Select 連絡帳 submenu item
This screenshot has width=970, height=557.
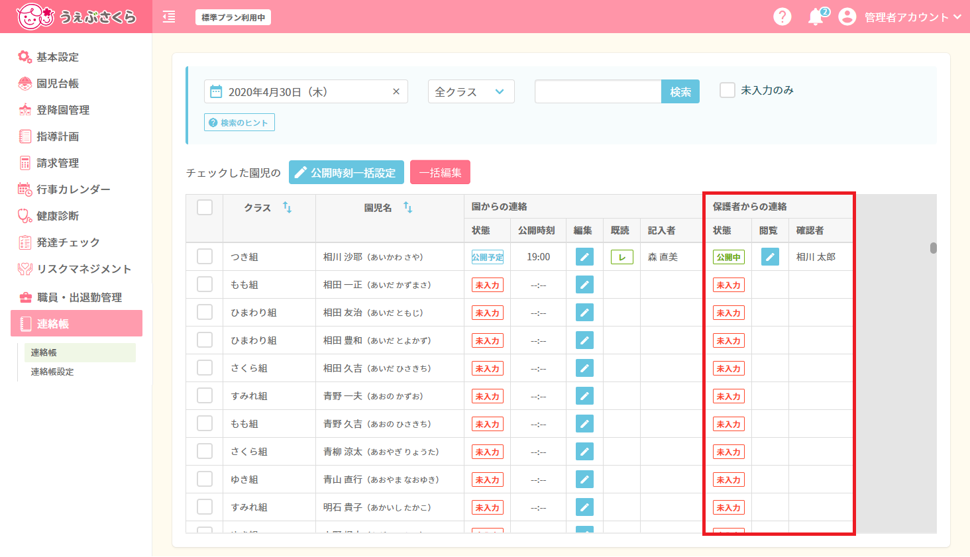[80, 352]
